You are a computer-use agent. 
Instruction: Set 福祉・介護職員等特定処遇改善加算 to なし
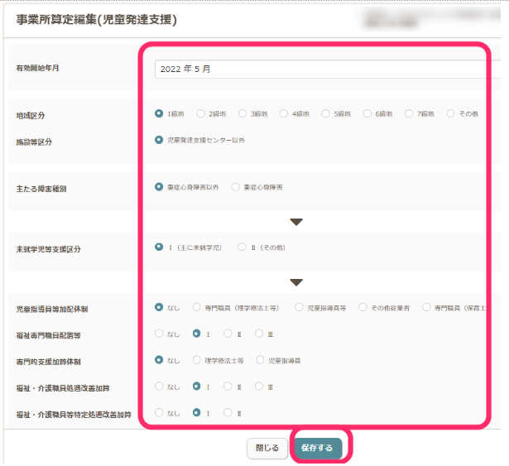(160, 412)
